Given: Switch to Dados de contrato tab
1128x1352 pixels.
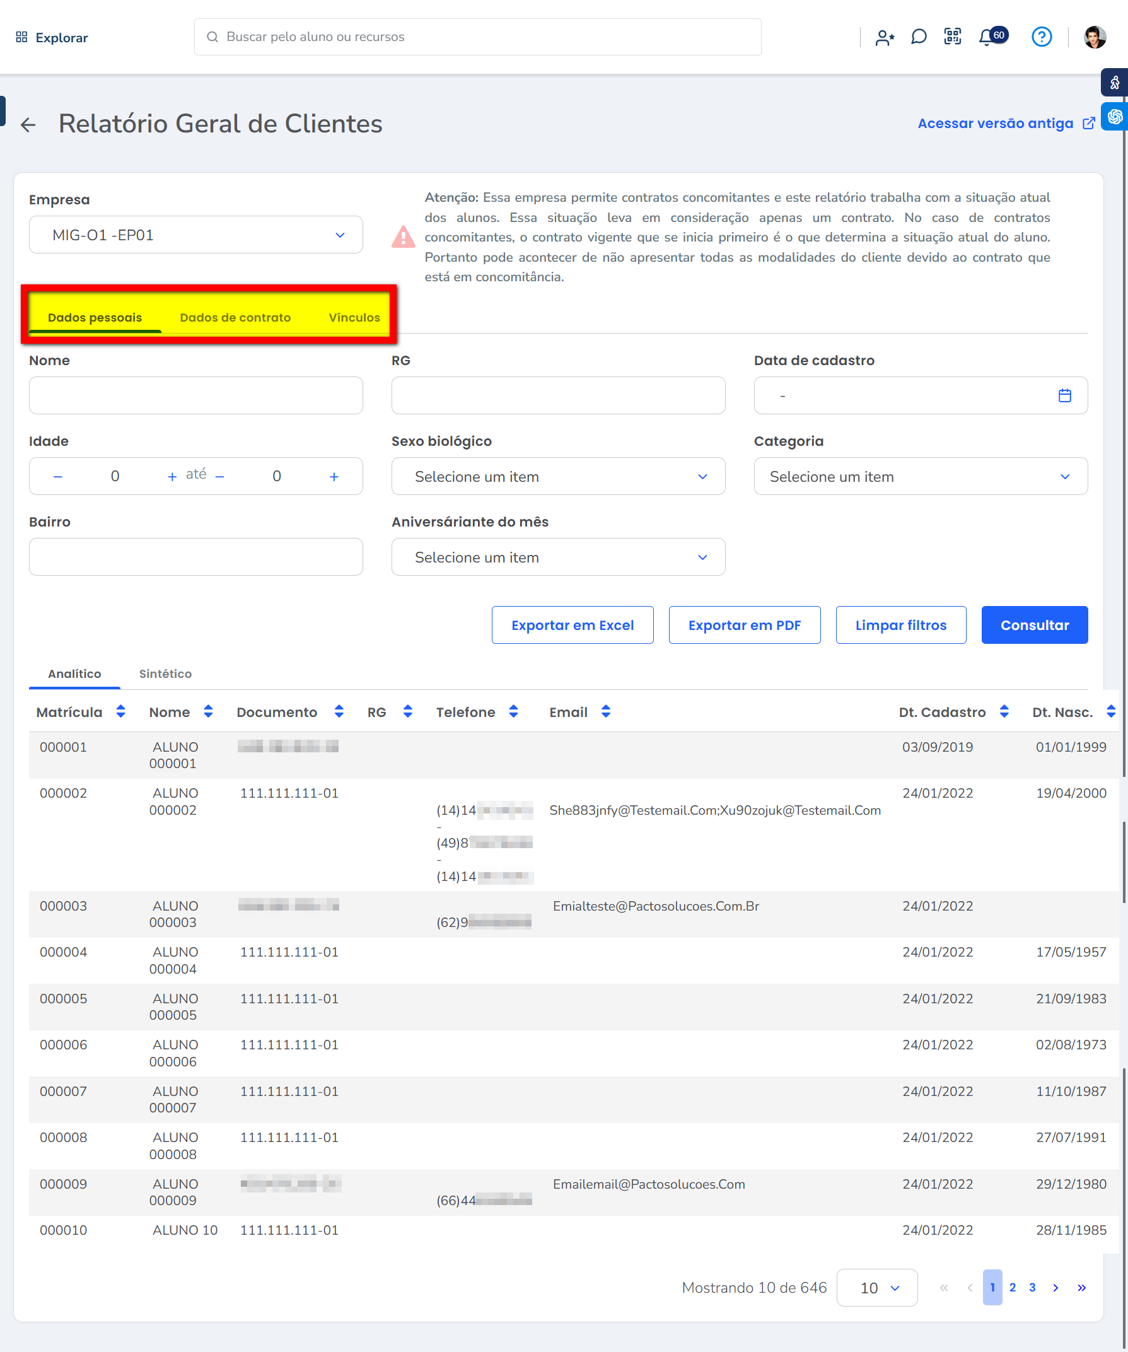Looking at the screenshot, I should [235, 317].
